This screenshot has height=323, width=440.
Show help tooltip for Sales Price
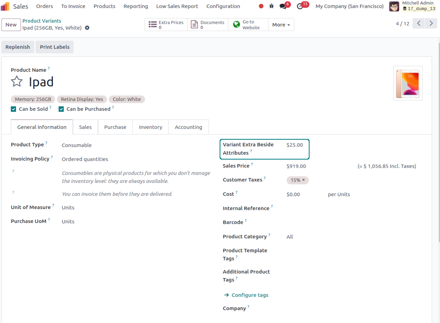252,164
